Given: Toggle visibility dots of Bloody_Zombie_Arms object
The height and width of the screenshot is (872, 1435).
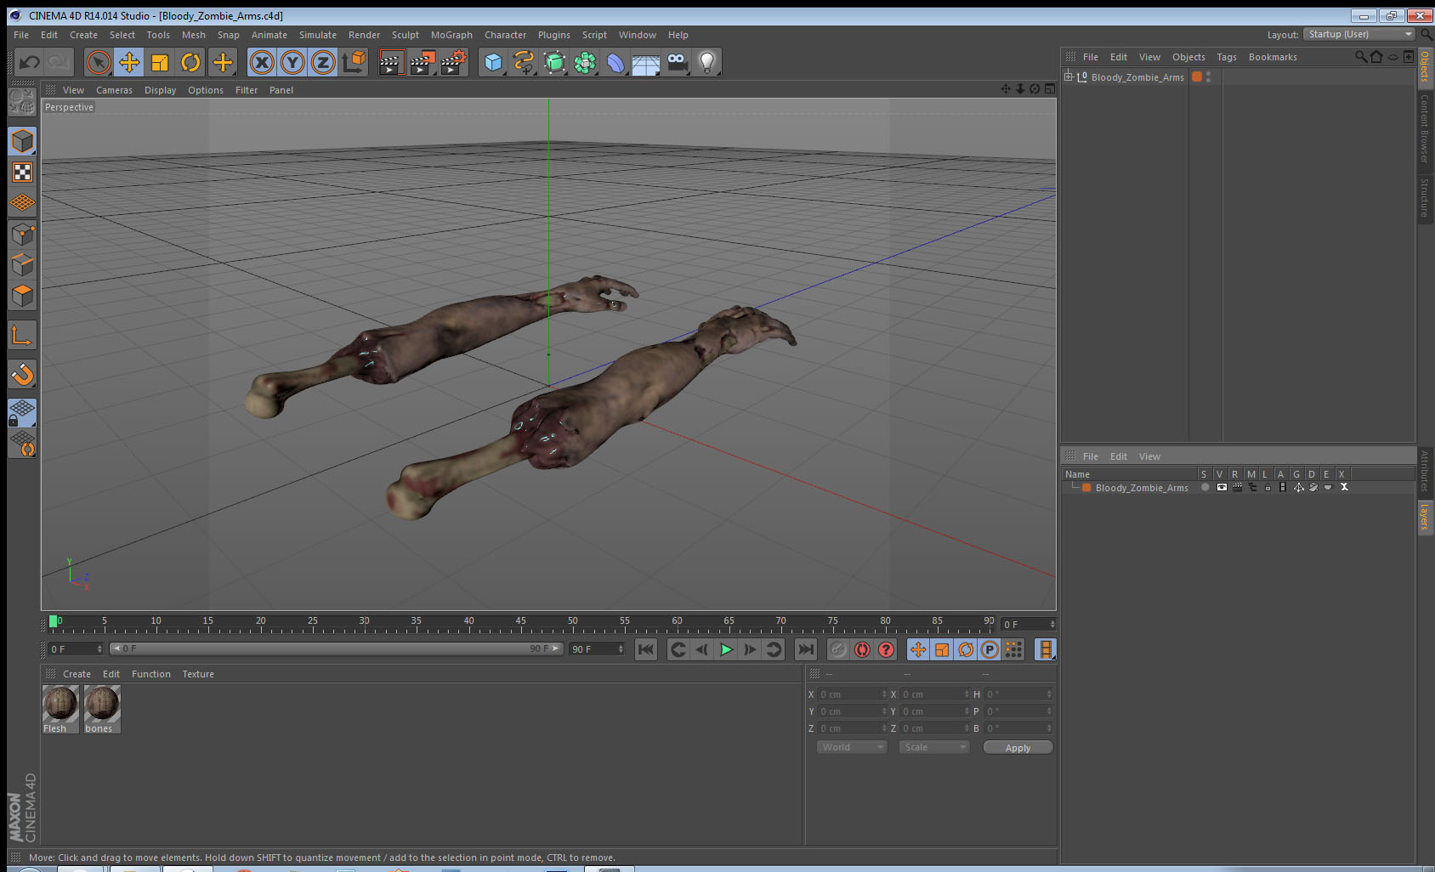Looking at the screenshot, I should (1209, 76).
